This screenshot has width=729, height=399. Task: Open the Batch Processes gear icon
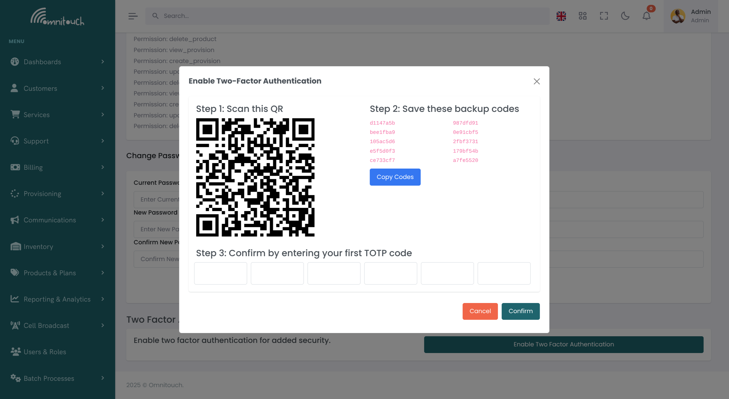[x=15, y=378]
